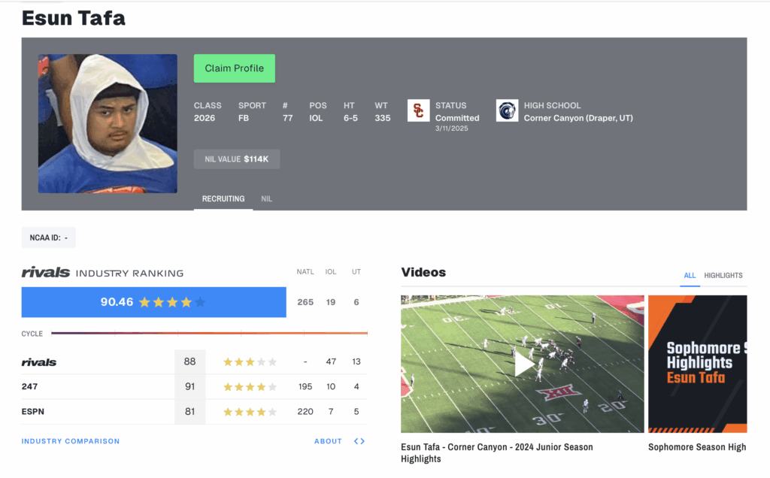Open the Industry Comparison link
Screen dimensions: 770x478
(71, 441)
